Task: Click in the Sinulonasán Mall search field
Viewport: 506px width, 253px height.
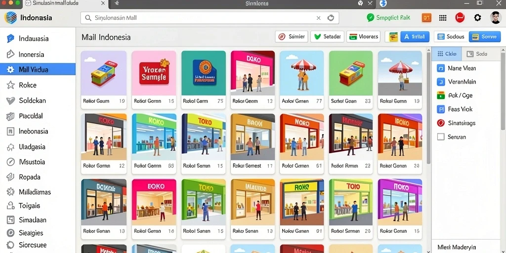Action: [x=210, y=18]
